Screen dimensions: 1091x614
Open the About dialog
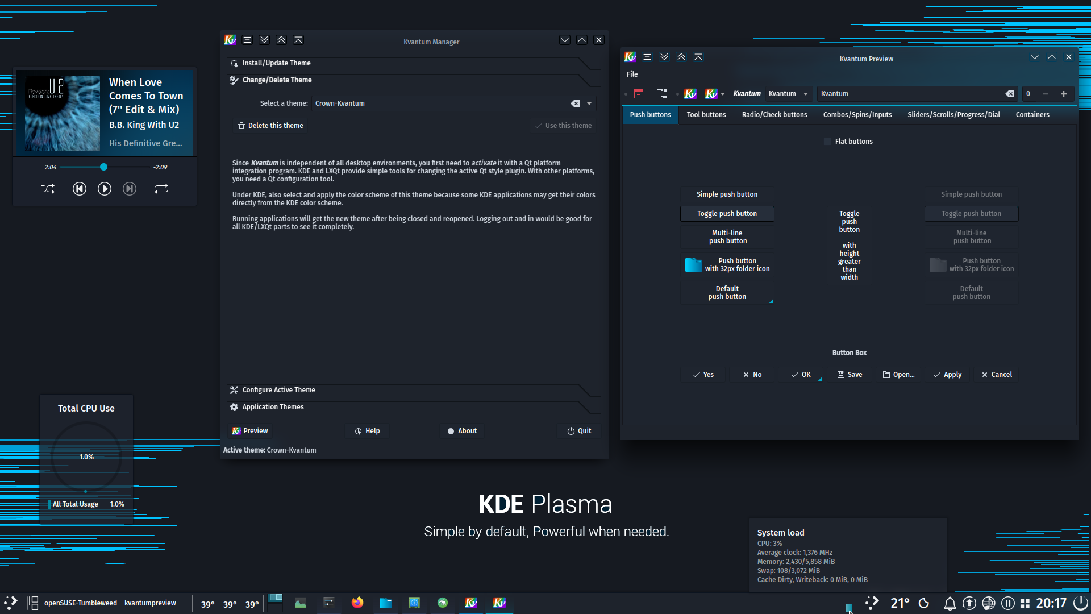tap(462, 431)
